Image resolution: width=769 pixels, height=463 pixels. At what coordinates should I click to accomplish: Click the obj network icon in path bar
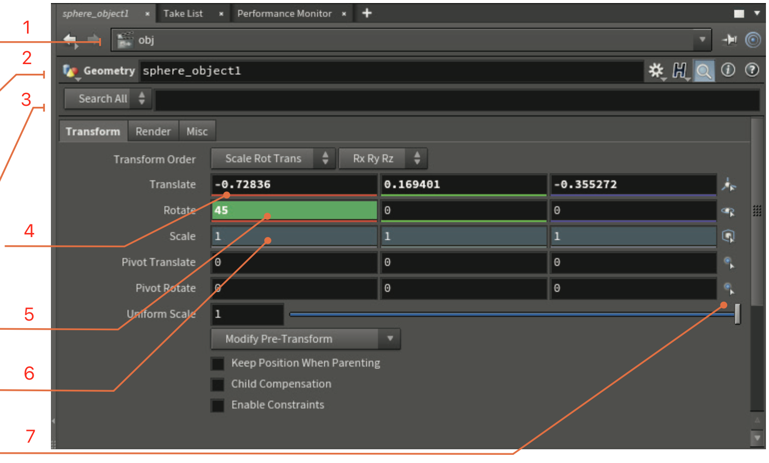(125, 40)
